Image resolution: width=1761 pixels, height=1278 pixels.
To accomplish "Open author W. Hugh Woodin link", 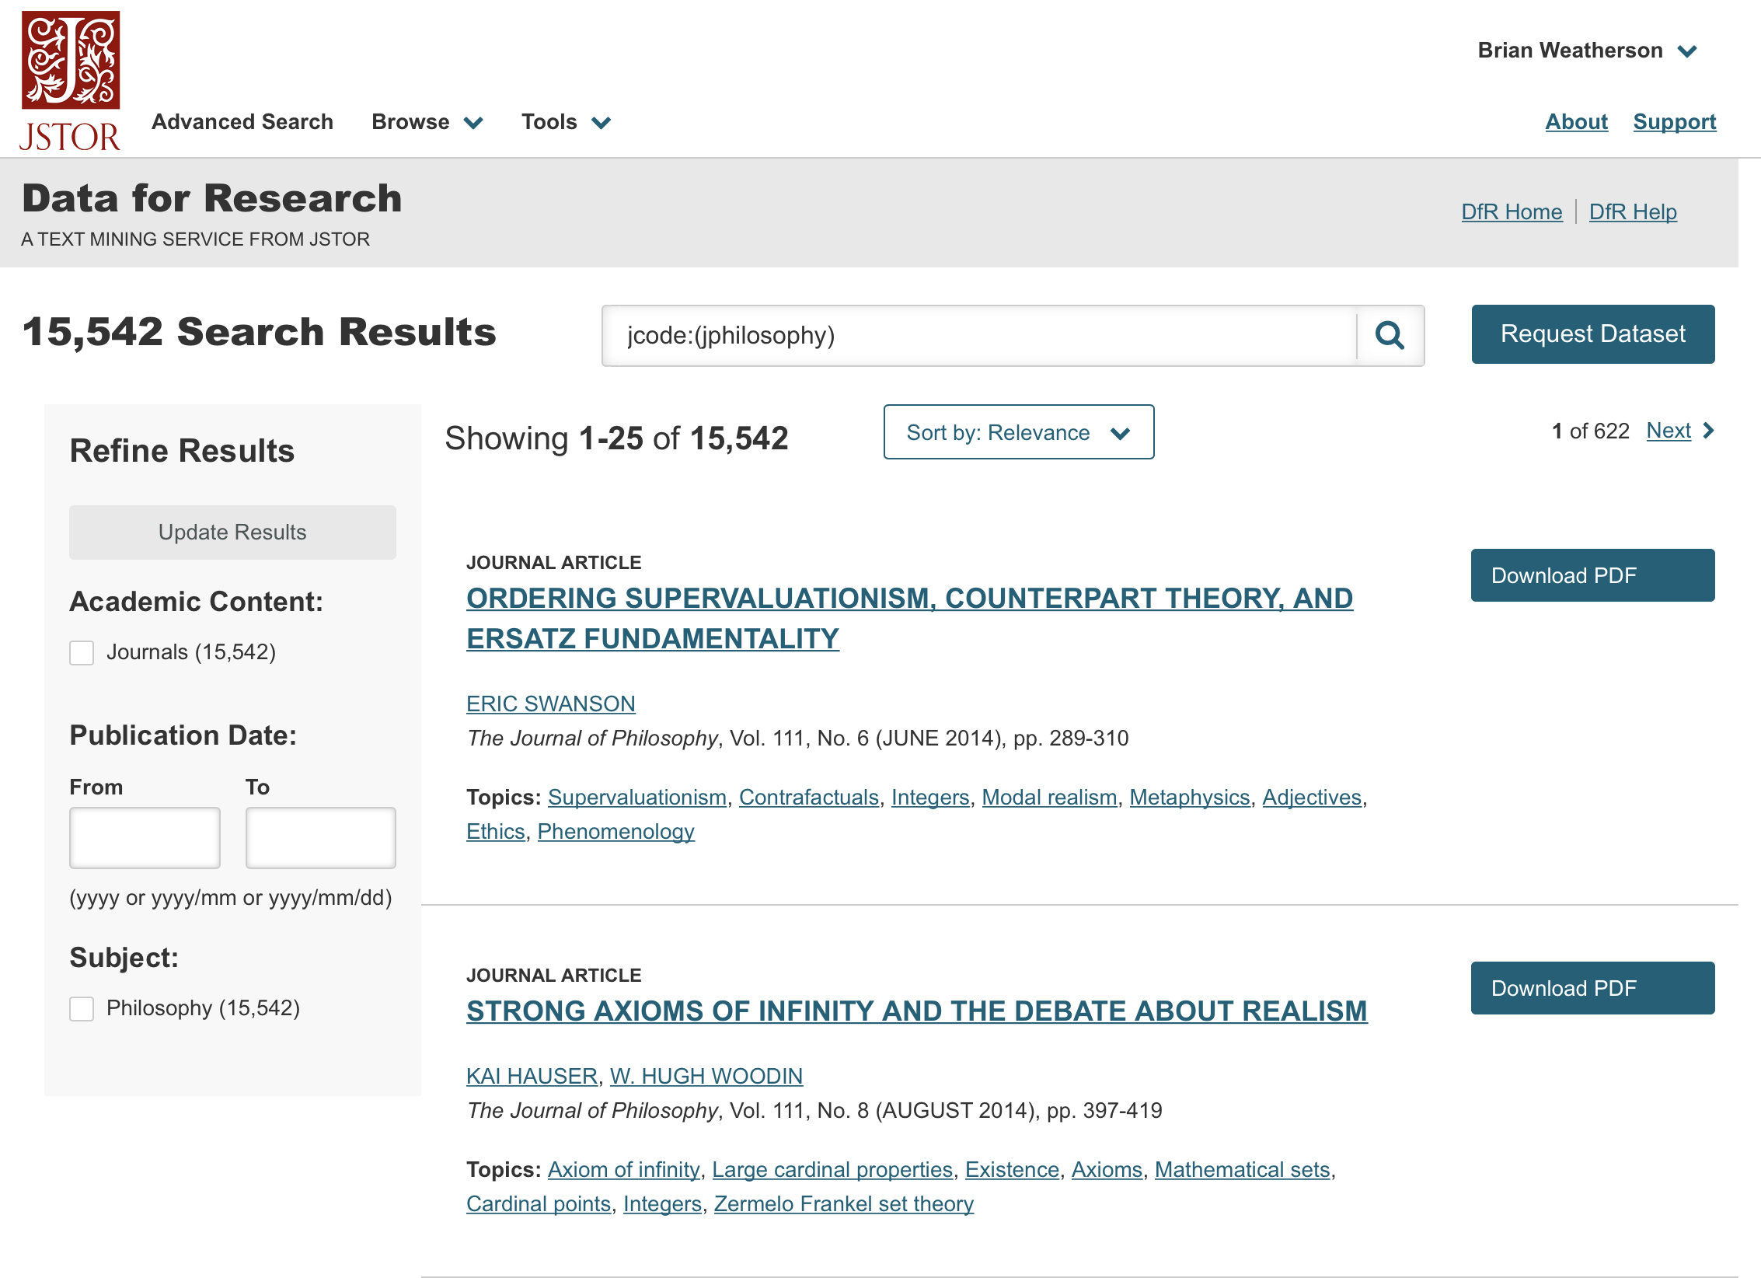I will pyautogui.click(x=706, y=1076).
